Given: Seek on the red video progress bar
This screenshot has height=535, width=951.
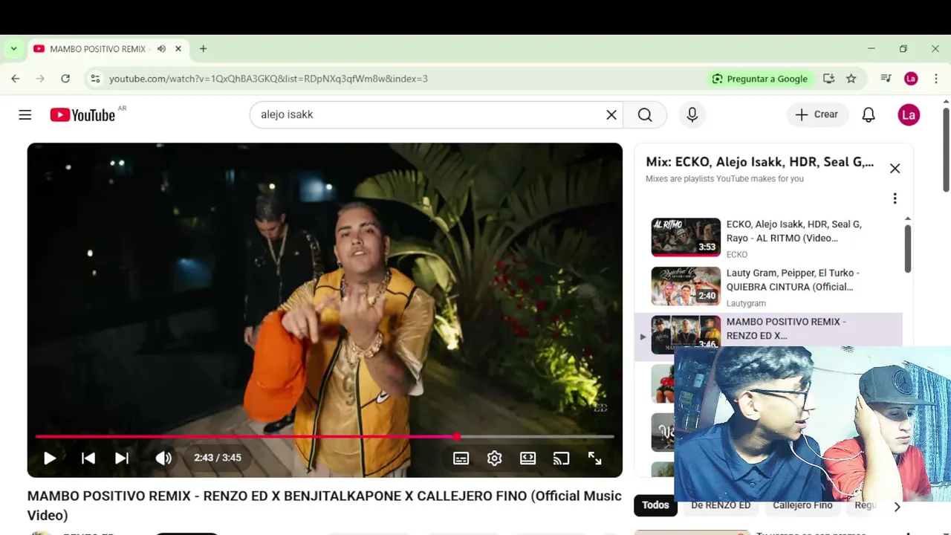Looking at the screenshot, I should 325,437.
